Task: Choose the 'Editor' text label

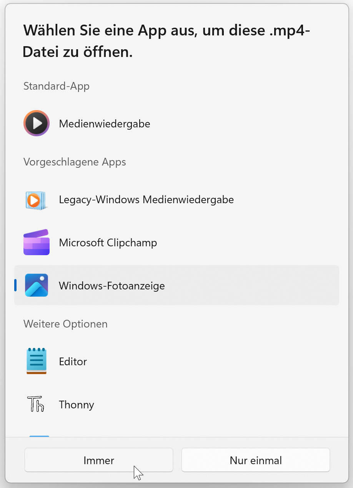Action: point(73,362)
